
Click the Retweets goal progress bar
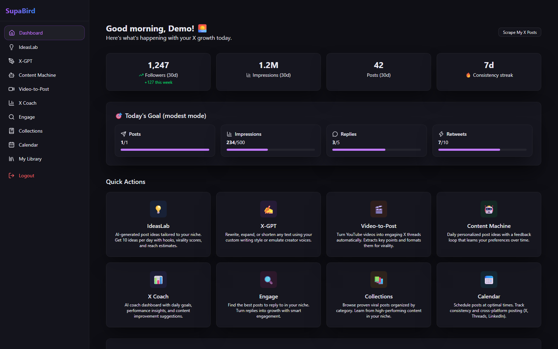click(482, 150)
